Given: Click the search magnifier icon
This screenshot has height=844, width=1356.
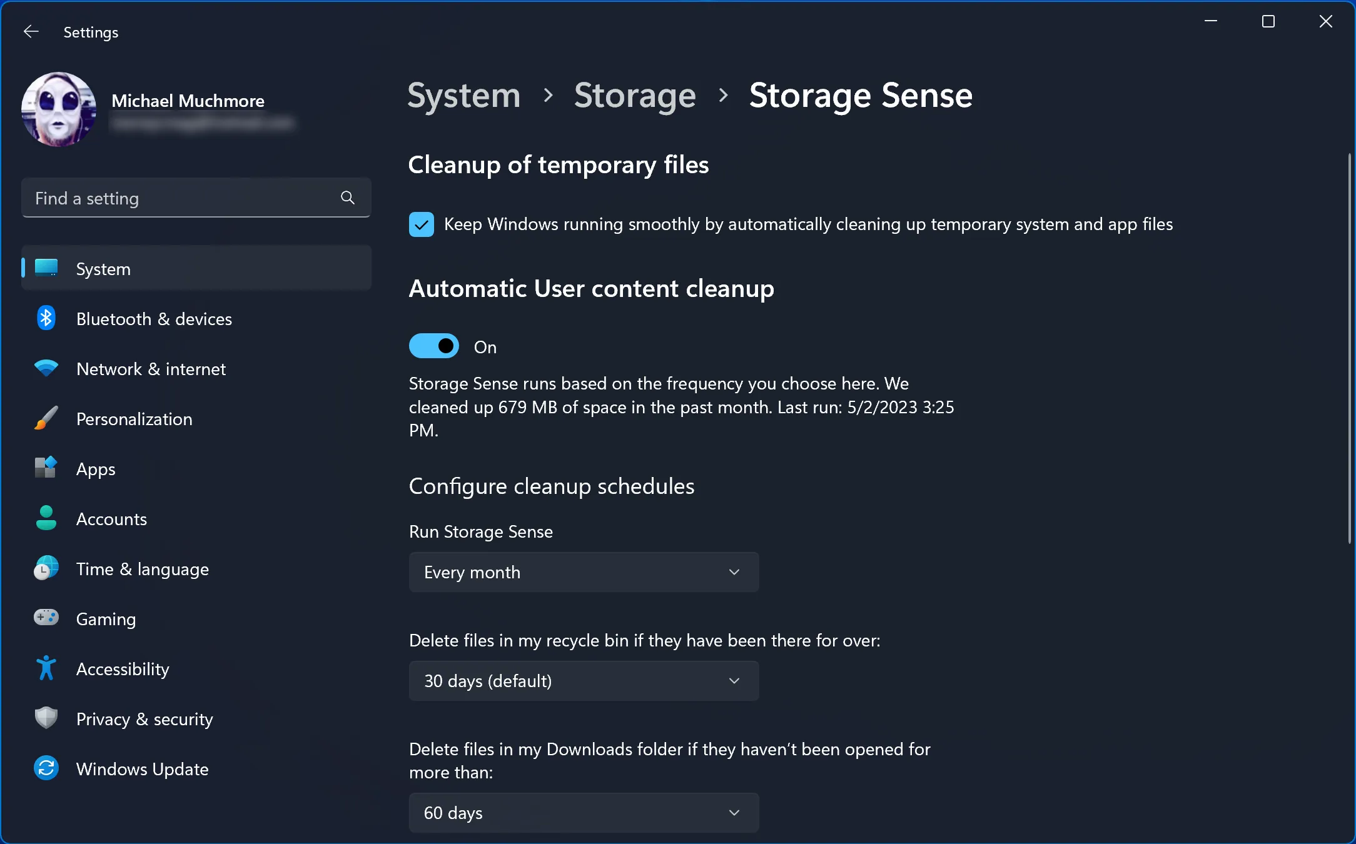Looking at the screenshot, I should pos(348,198).
